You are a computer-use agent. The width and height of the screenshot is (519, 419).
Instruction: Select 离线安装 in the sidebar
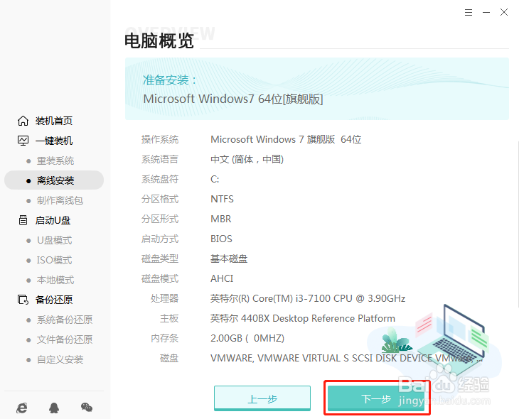pyautogui.click(x=54, y=180)
